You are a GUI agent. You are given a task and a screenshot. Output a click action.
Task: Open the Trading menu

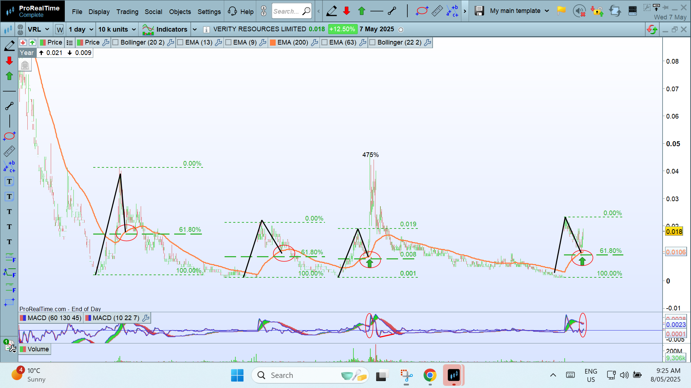[127, 11]
